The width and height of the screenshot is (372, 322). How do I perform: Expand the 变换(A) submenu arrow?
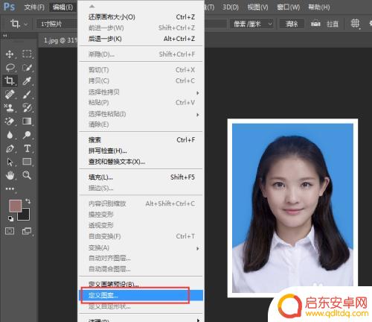(198, 248)
